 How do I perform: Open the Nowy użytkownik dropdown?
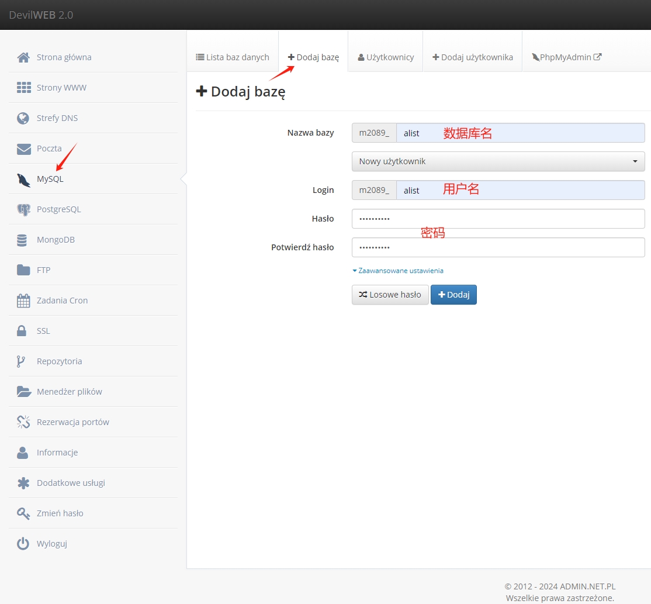[x=498, y=161]
